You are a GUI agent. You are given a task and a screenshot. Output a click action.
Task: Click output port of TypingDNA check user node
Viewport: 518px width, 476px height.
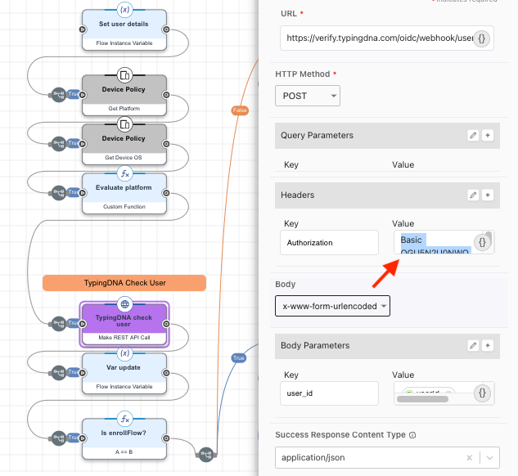[166, 324]
